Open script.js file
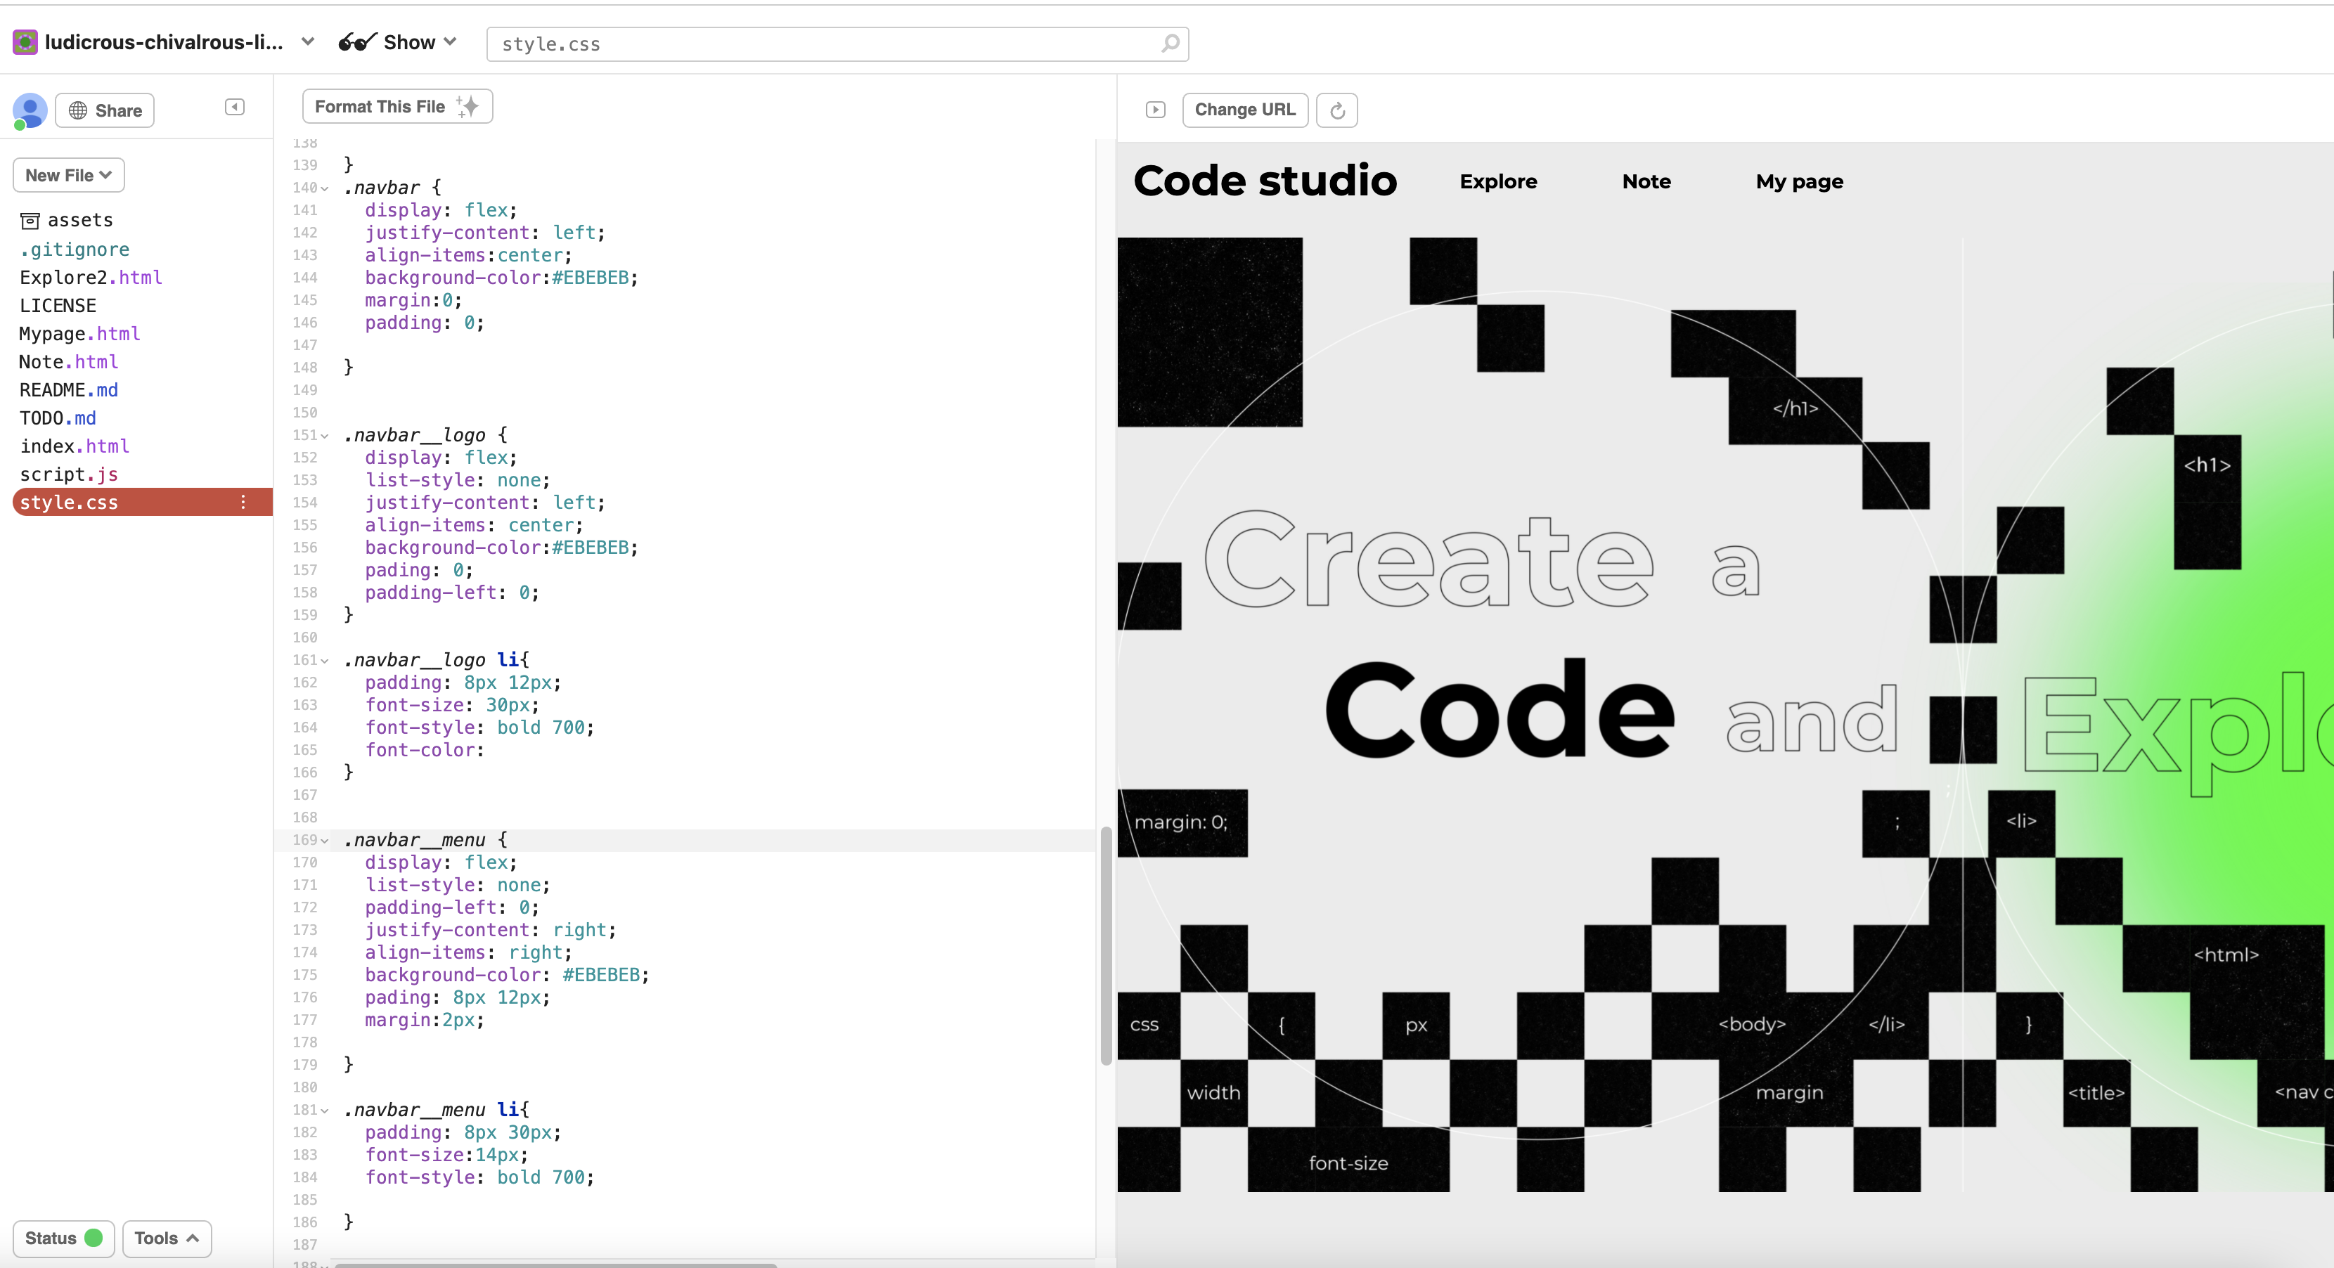Viewport: 2334px width, 1268px height. (69, 474)
